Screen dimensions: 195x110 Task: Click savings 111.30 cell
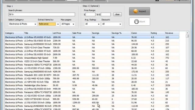95,75
